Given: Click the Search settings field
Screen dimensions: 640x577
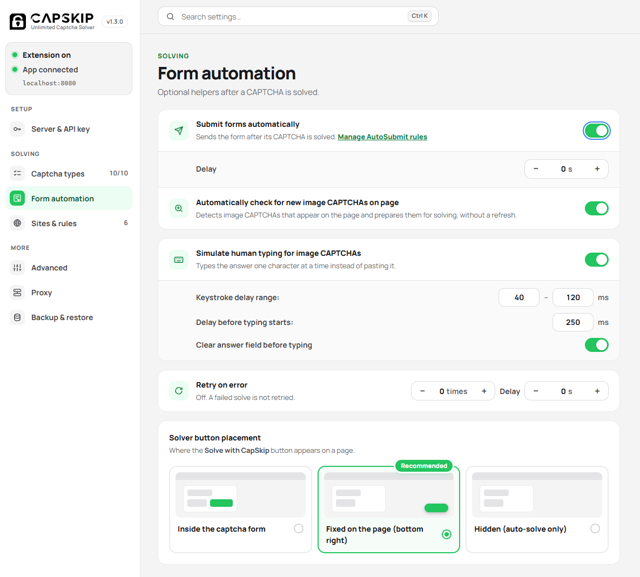Looking at the screenshot, I should (x=298, y=16).
